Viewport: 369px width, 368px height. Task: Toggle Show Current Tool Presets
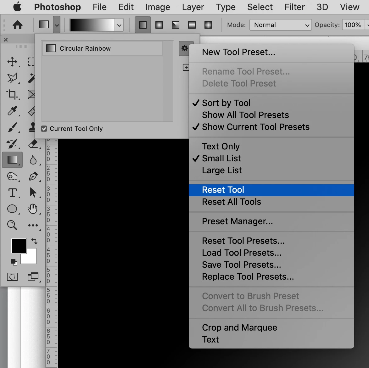(271, 127)
